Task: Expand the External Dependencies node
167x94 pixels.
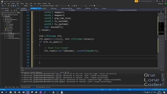Action: coord(3,20)
